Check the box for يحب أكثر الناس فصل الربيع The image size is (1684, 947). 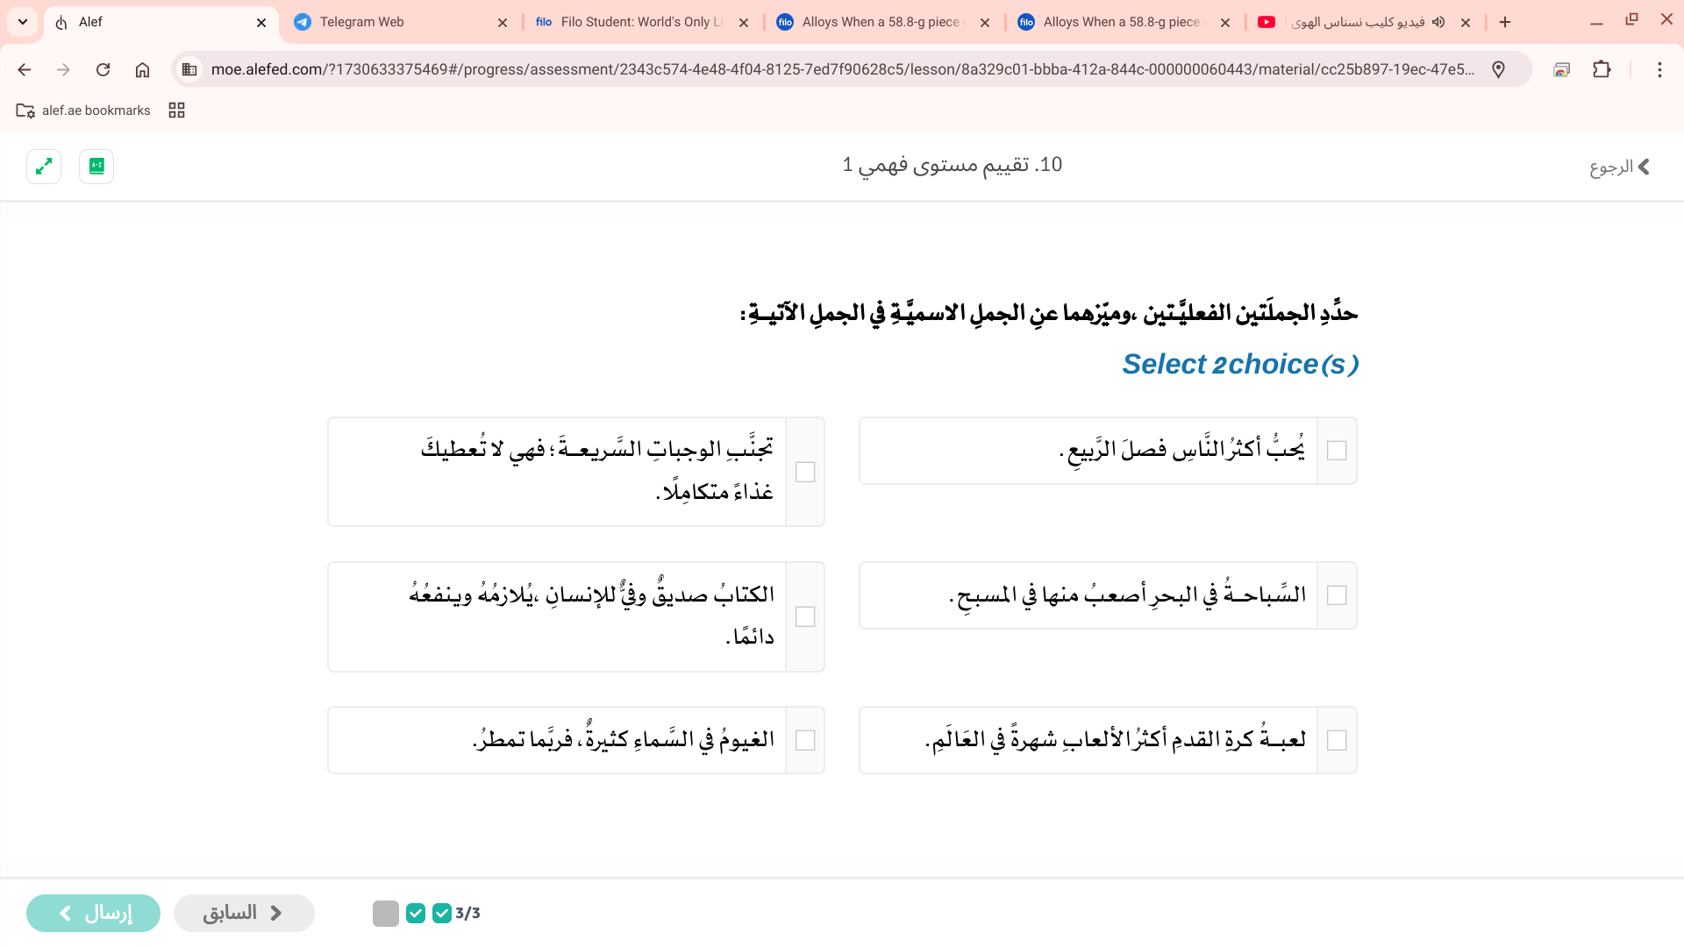[1337, 451]
